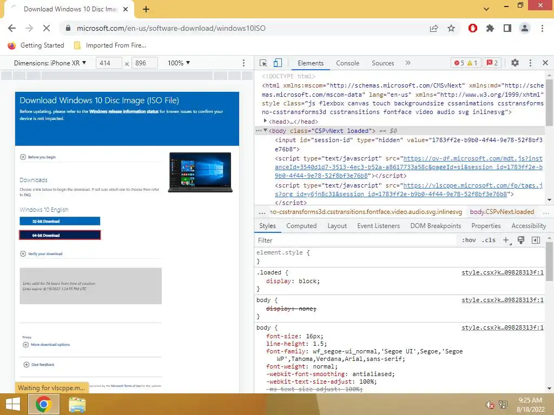
Task: Open the body node three-dot actions
Action: pos(259,131)
